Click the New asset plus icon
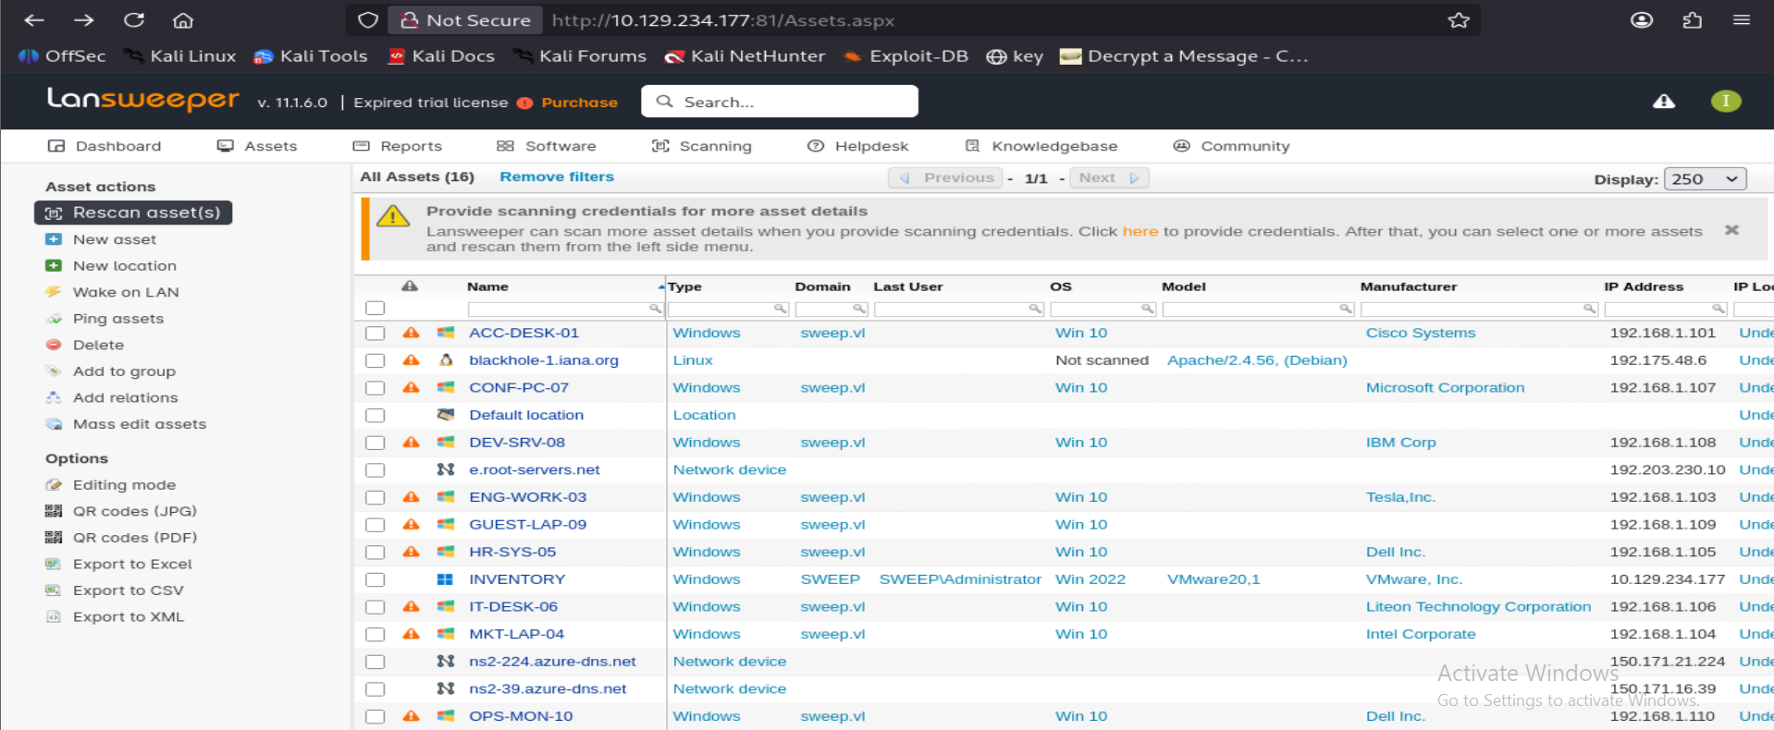The image size is (1774, 730). coord(54,239)
